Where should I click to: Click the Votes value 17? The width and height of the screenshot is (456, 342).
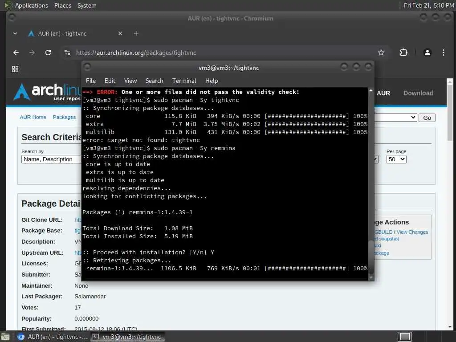click(77, 308)
